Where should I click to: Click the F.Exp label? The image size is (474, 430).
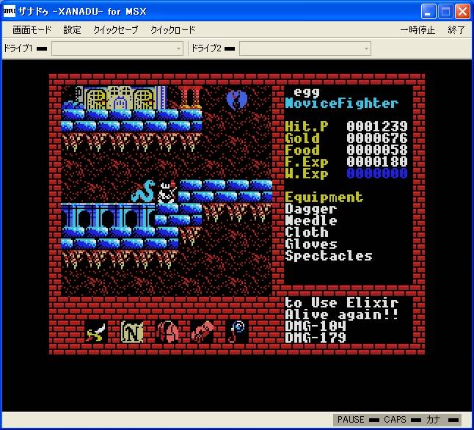[307, 162]
